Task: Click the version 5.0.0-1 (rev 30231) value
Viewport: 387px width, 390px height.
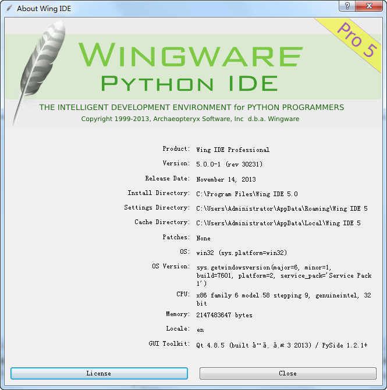Action: (x=229, y=164)
